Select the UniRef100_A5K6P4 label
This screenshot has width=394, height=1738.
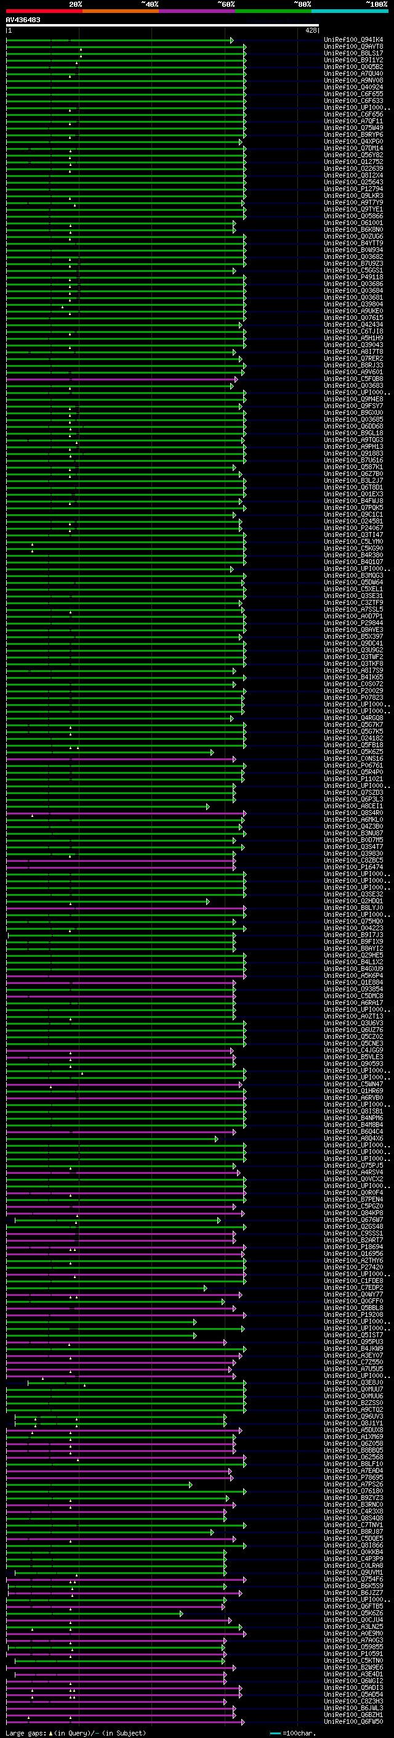(353, 975)
